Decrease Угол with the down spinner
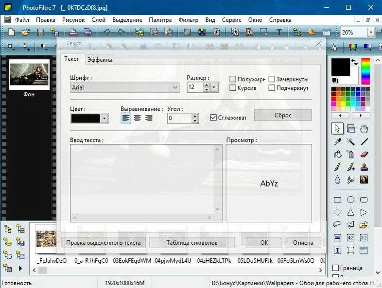 point(195,121)
